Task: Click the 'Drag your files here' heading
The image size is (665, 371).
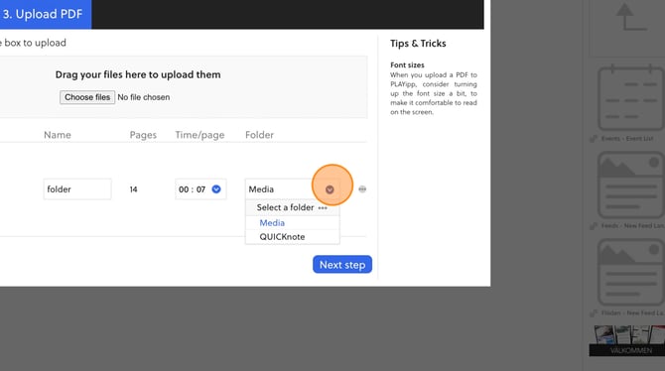Action: [x=138, y=74]
